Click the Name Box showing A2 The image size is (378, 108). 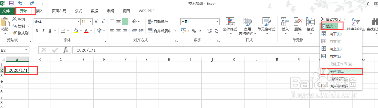14,50
